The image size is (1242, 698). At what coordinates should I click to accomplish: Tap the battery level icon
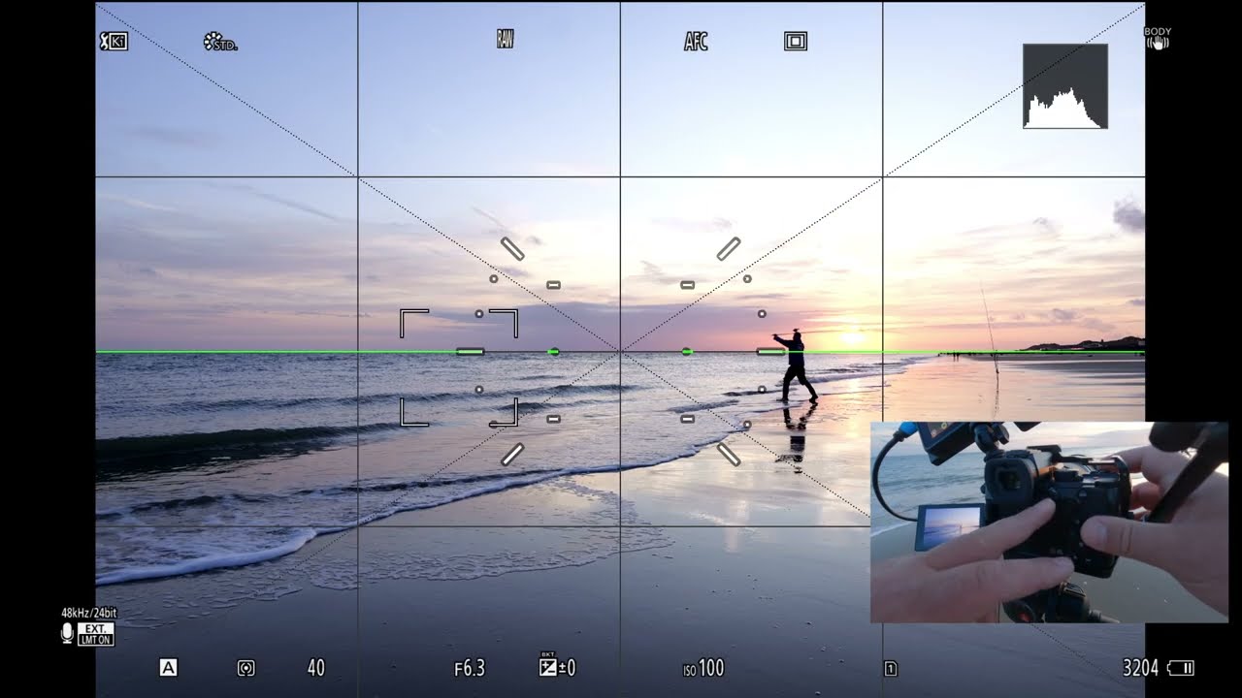click(1181, 668)
